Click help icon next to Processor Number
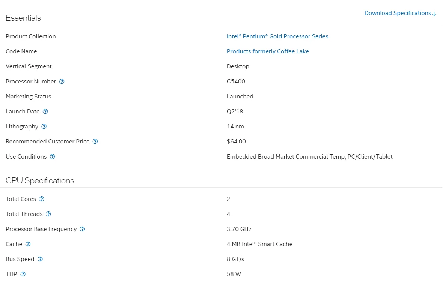Screen dimensions: 443x290 coord(62,82)
